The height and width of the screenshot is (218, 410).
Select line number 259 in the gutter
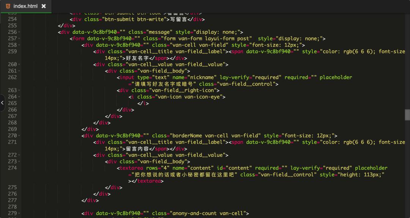pos(12,52)
